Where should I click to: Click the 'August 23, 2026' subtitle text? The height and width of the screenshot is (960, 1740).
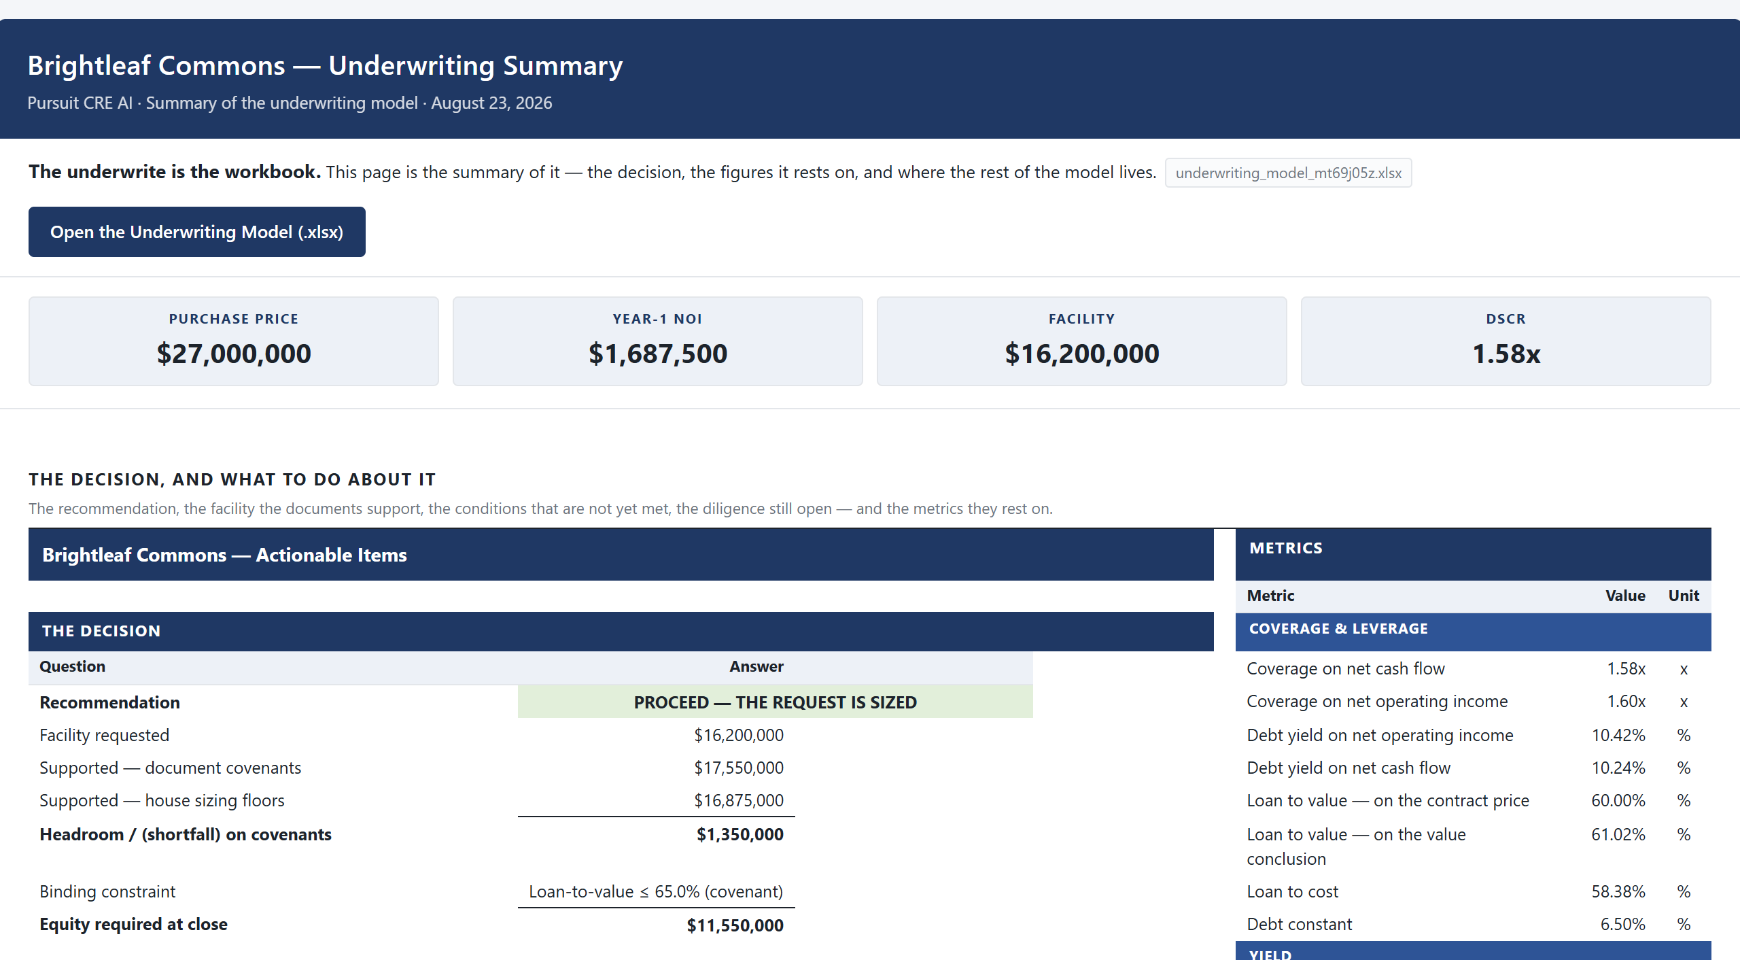(x=491, y=103)
